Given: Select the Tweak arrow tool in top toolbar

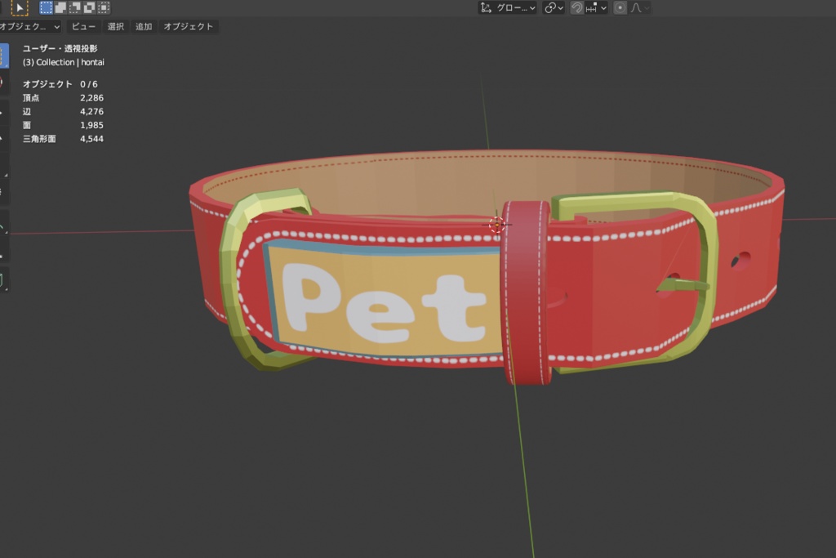Looking at the screenshot, I should tap(20, 7).
